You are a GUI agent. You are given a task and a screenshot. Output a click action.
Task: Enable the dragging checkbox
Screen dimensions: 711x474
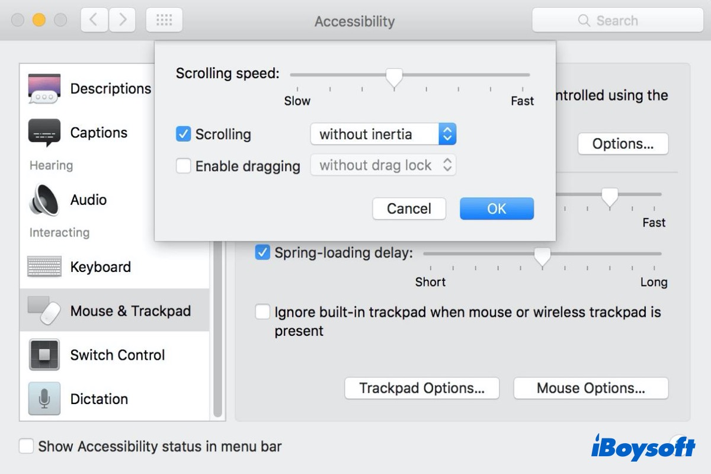183,166
